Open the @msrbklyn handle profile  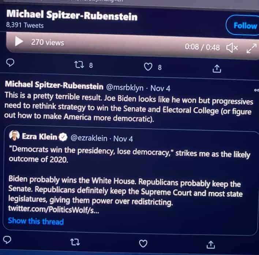click(x=125, y=88)
